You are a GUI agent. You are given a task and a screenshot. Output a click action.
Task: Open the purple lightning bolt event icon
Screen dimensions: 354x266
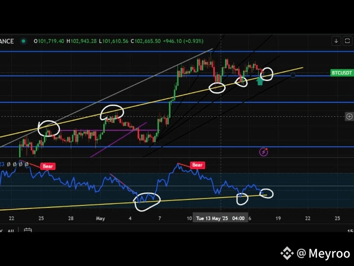click(264, 152)
